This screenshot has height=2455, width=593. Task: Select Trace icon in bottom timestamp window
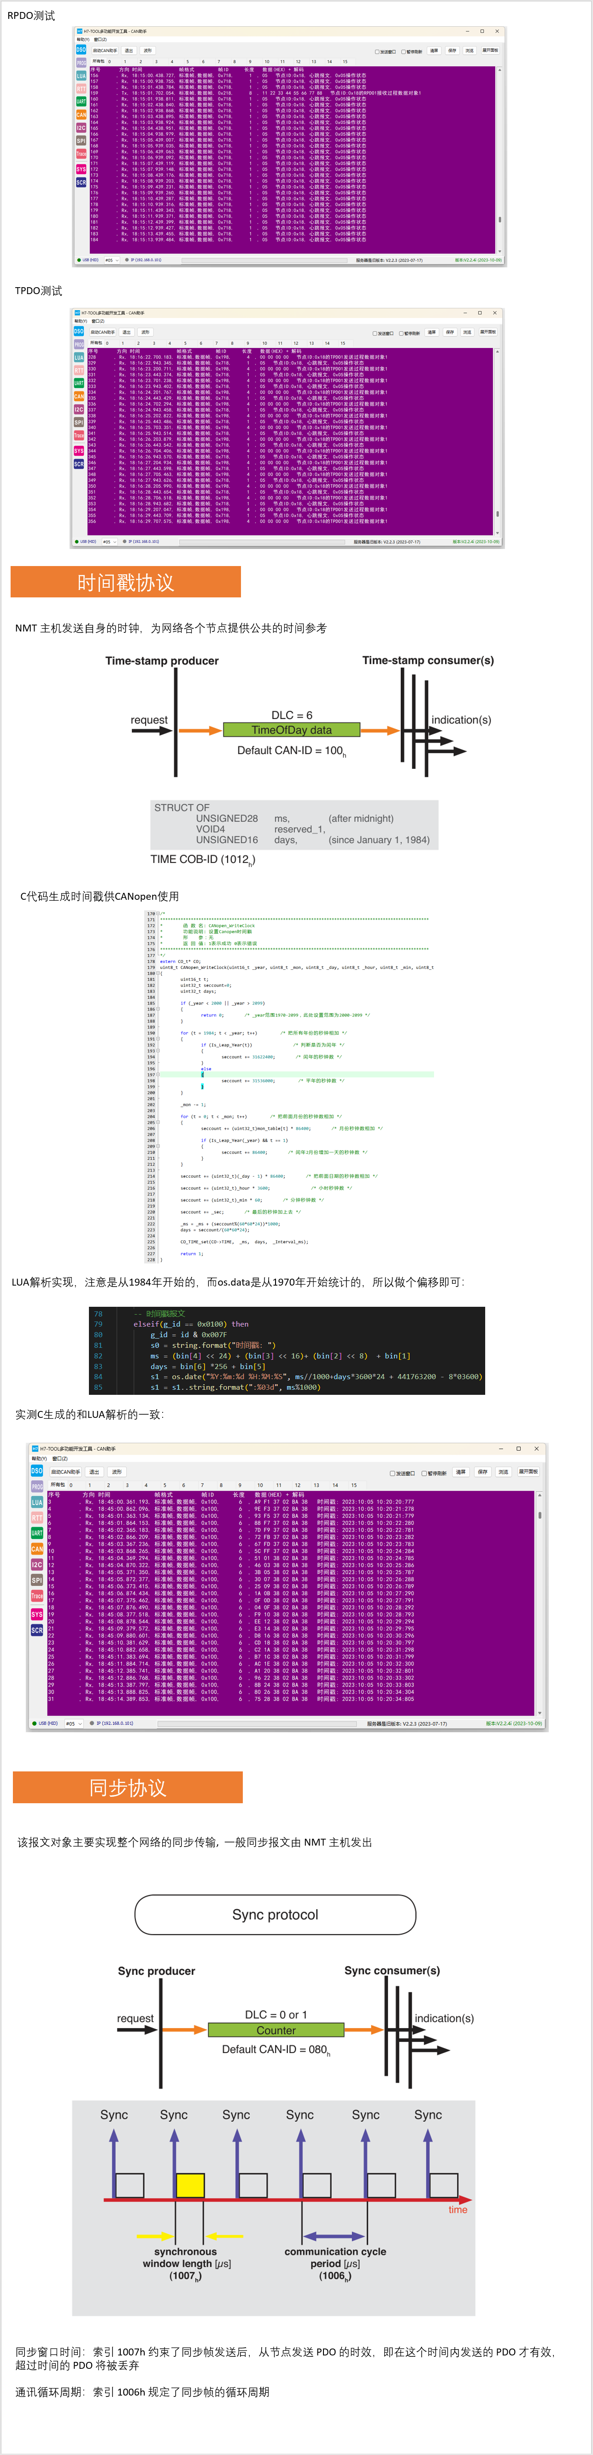(x=37, y=1595)
